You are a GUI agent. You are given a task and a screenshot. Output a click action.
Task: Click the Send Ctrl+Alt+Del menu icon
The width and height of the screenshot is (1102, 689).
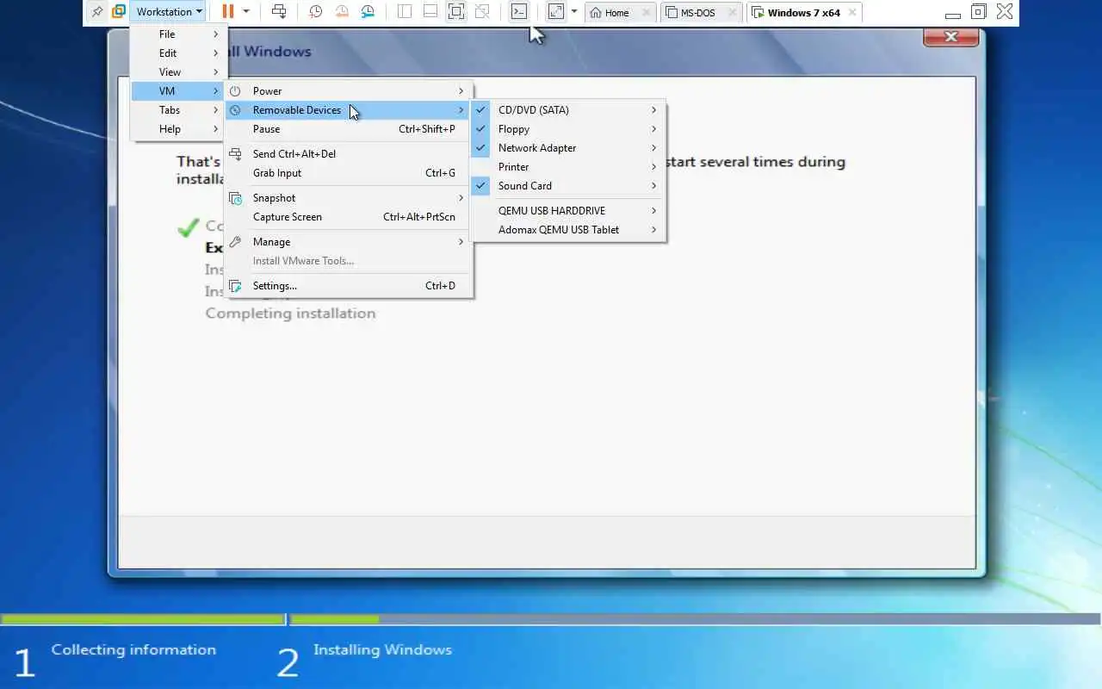click(235, 154)
